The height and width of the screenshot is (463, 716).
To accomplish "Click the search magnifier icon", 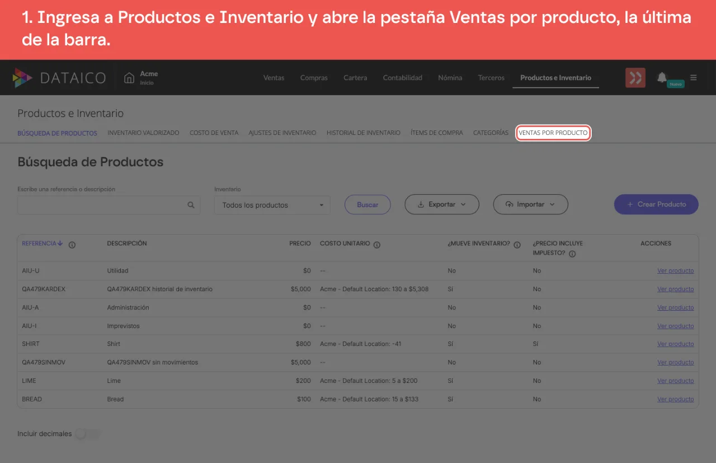I will click(x=191, y=205).
